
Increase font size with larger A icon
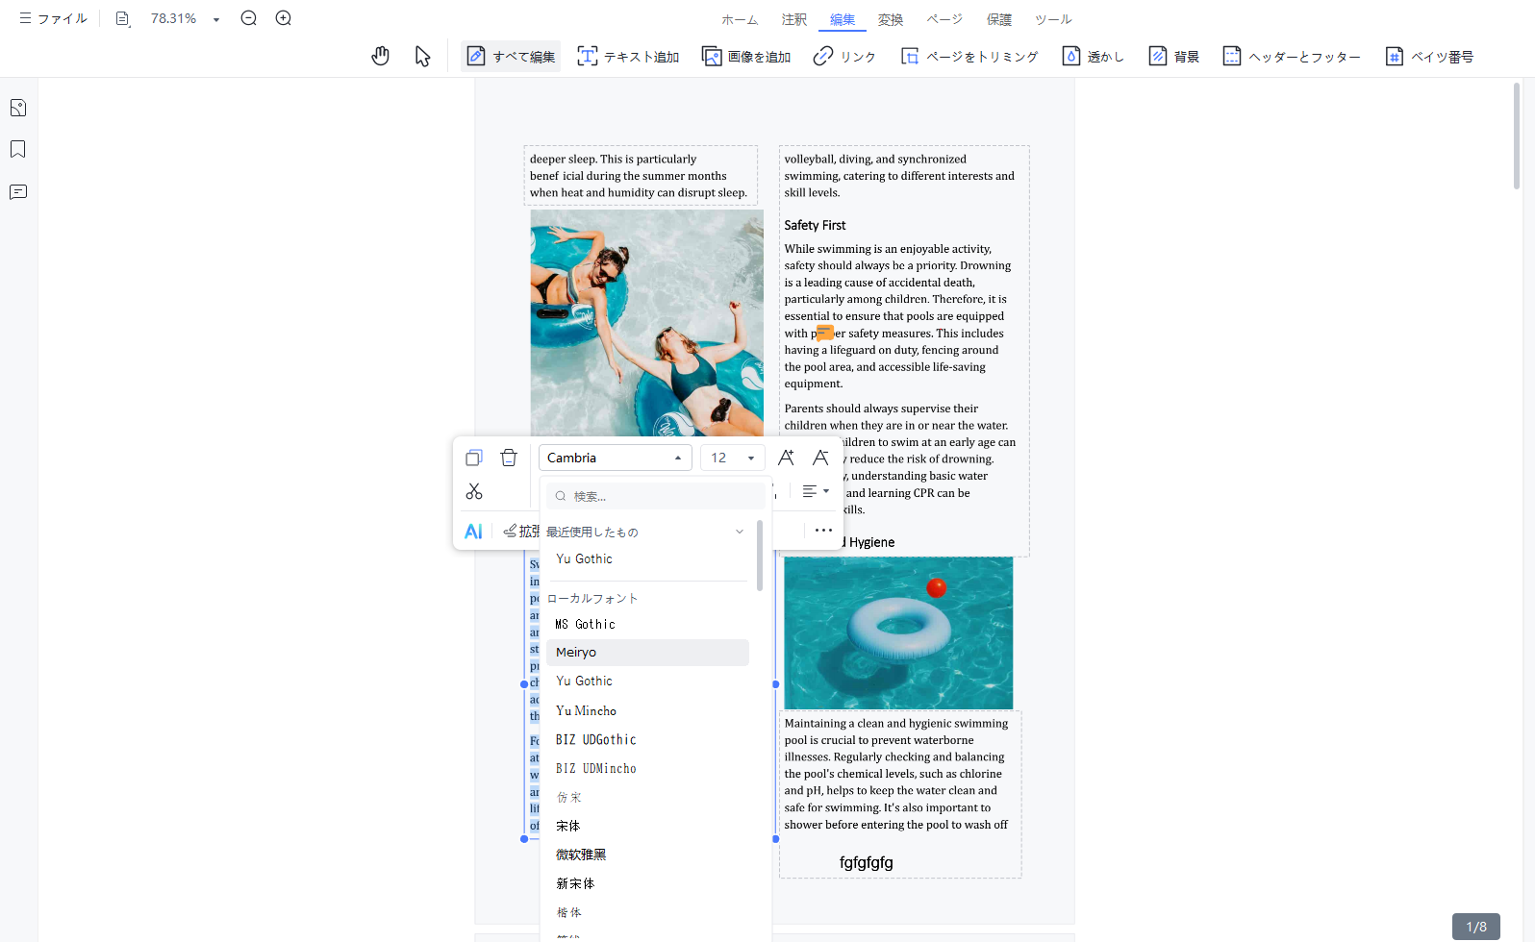coord(786,458)
